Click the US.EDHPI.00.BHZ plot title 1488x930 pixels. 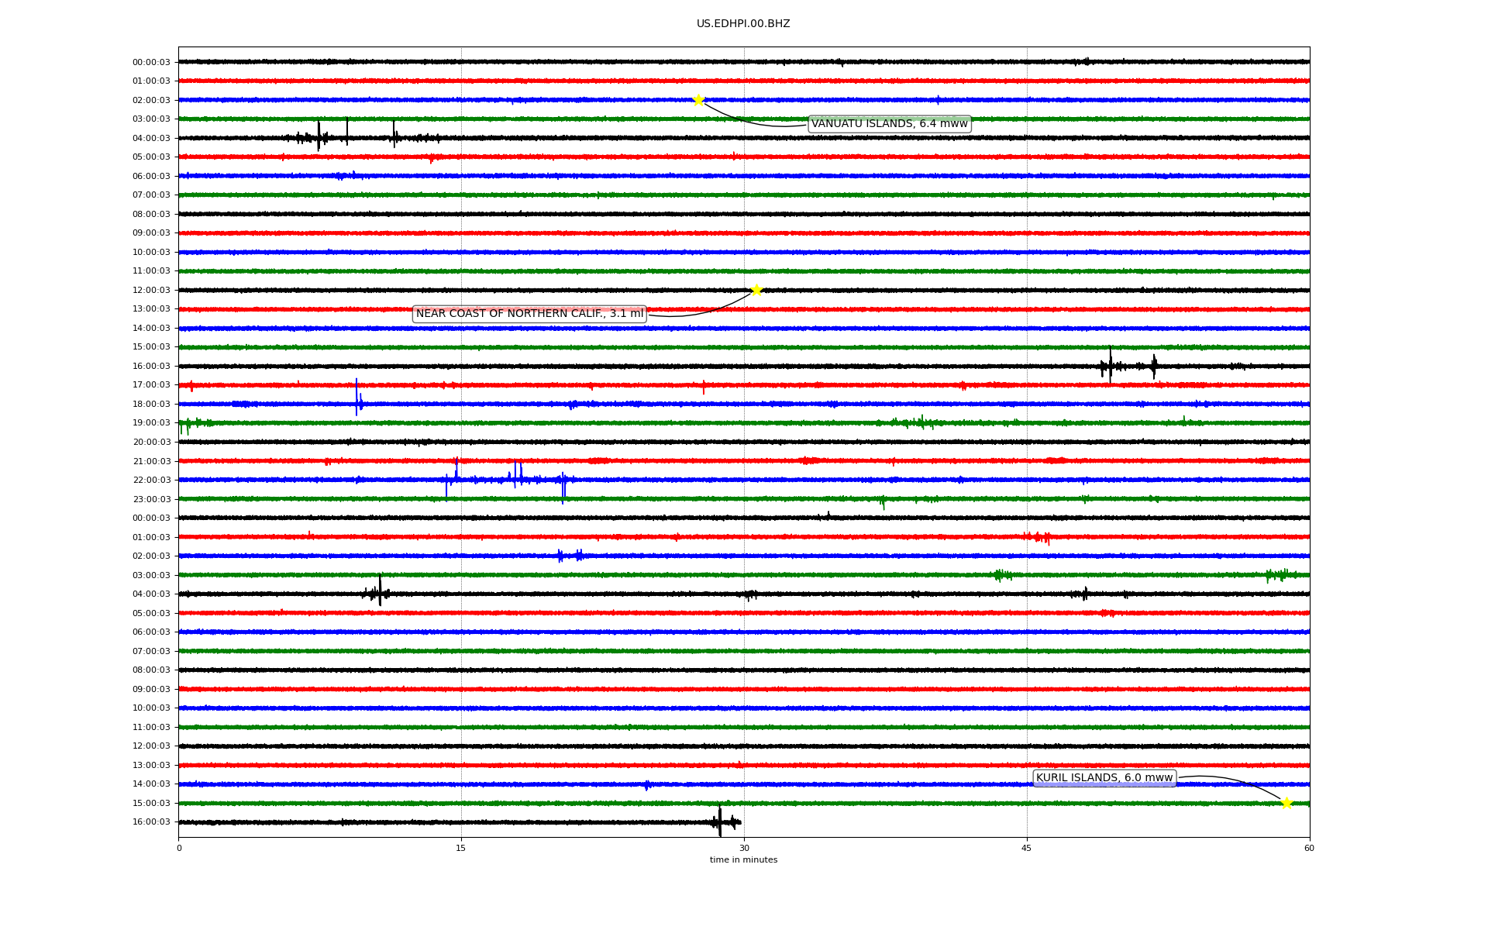coord(743,24)
